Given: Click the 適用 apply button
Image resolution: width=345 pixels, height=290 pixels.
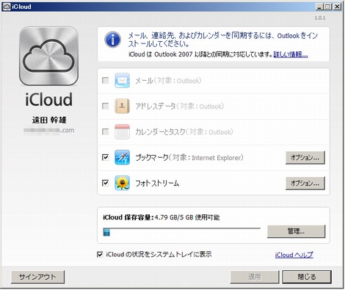Looking at the screenshot, I should tap(255, 277).
